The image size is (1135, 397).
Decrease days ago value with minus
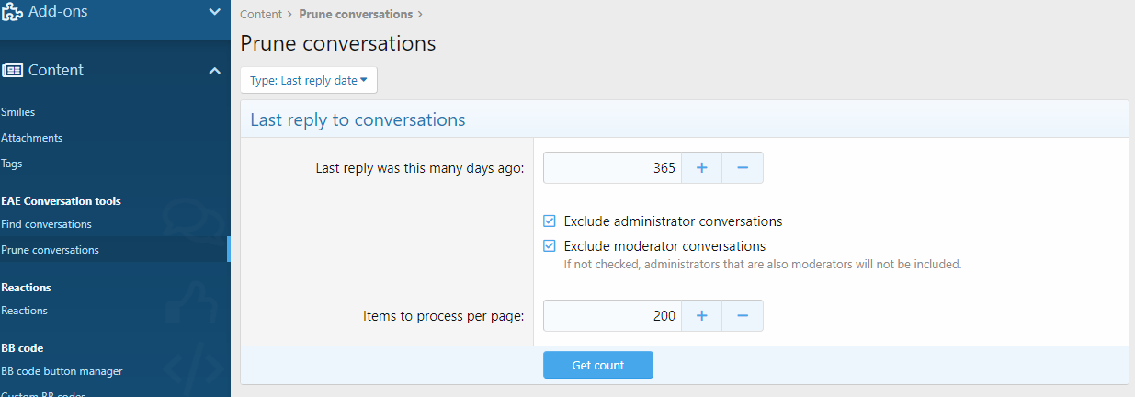(x=743, y=168)
